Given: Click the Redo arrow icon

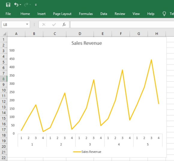Looking at the screenshot, I should click(x=26, y=5).
